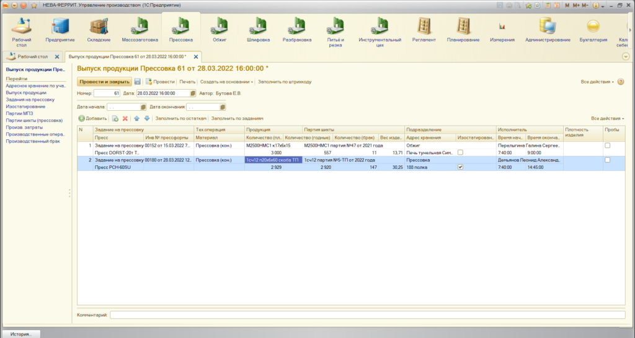Select the 1сч12 п20х6х60 скоба ТП cell
Screen dimensions: 635x338
[x=273, y=160]
